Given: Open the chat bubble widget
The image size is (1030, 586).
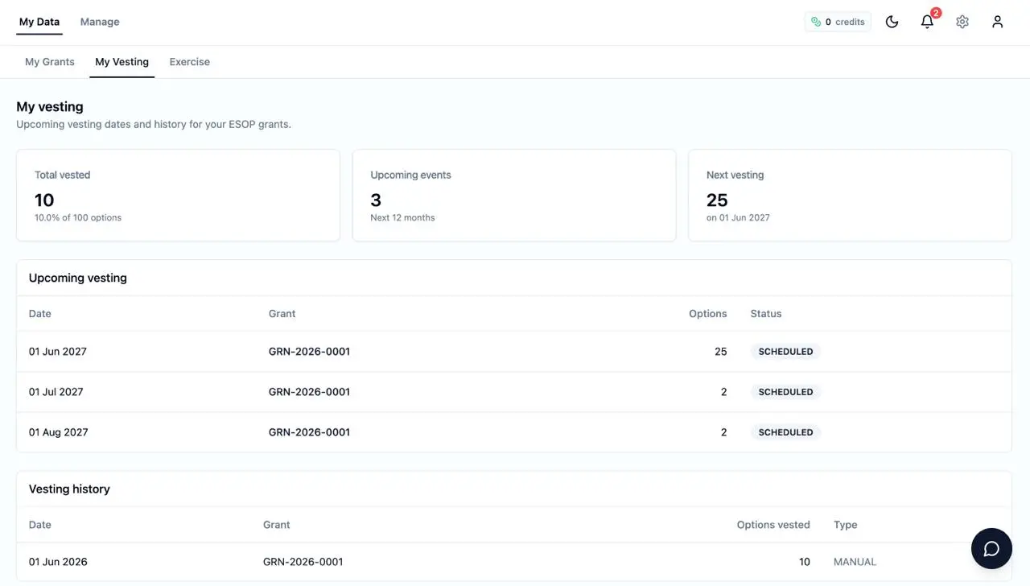Looking at the screenshot, I should (x=991, y=549).
